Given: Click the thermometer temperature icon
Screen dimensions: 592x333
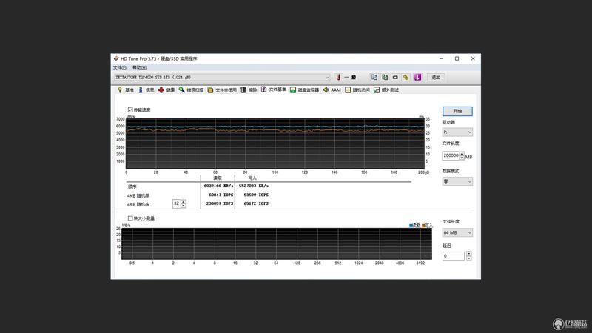Looking at the screenshot, I should (x=339, y=78).
